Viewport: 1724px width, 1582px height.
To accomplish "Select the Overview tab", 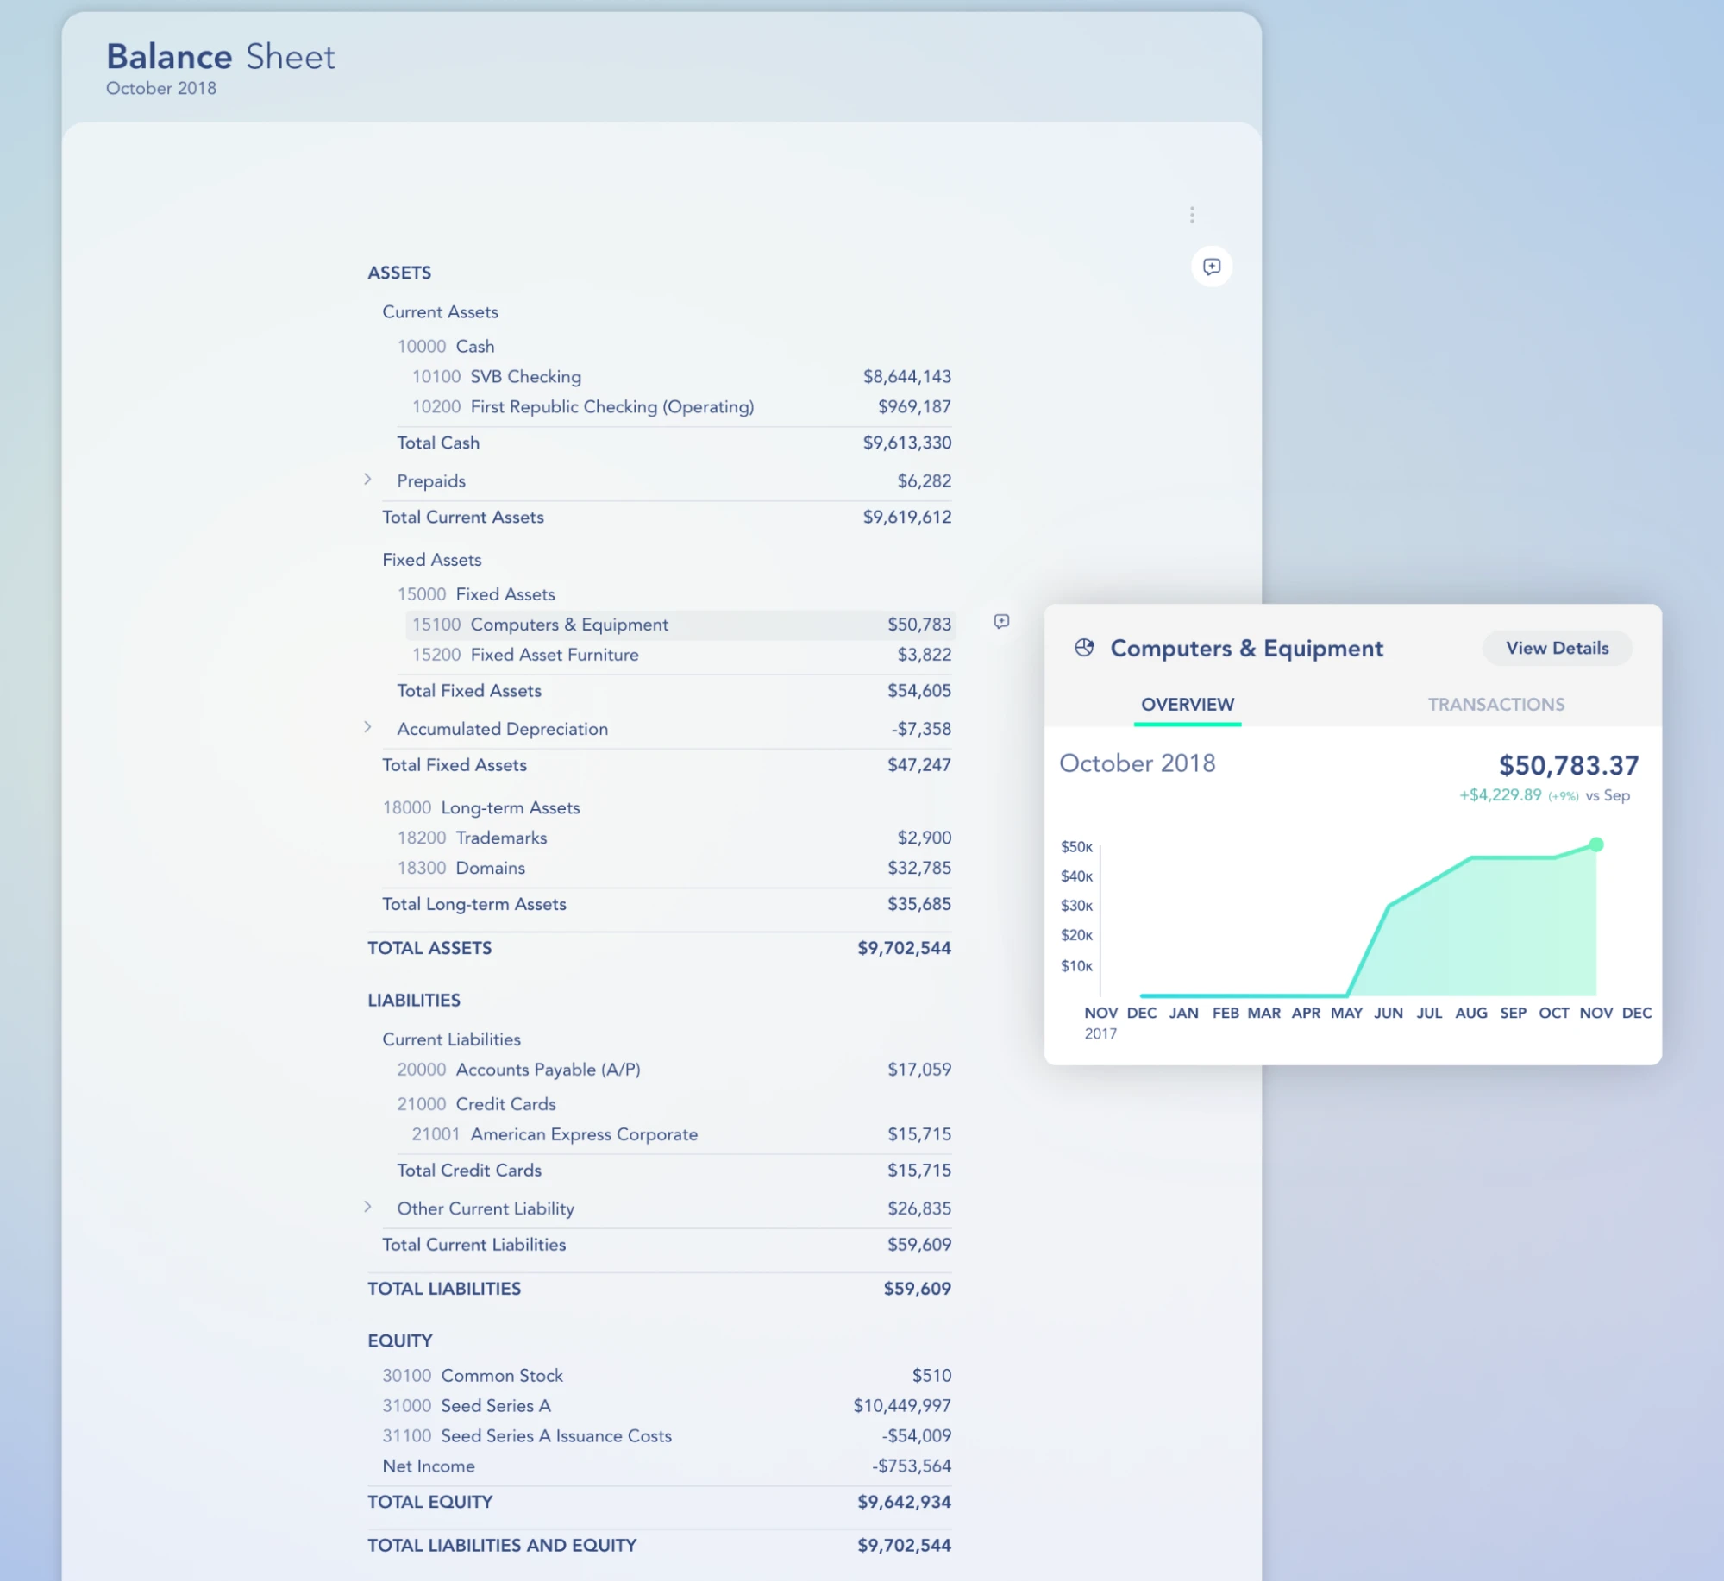I will (1187, 704).
